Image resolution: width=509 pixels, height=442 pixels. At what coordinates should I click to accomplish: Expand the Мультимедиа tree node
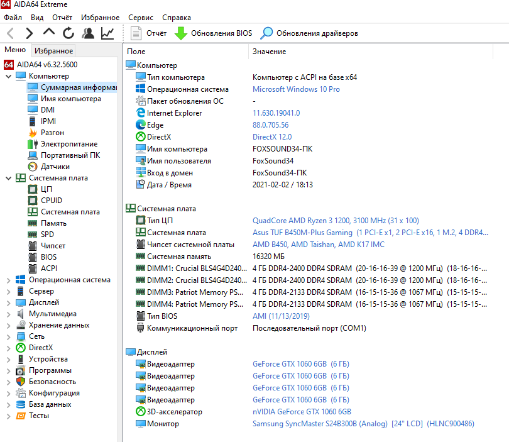coord(8,314)
